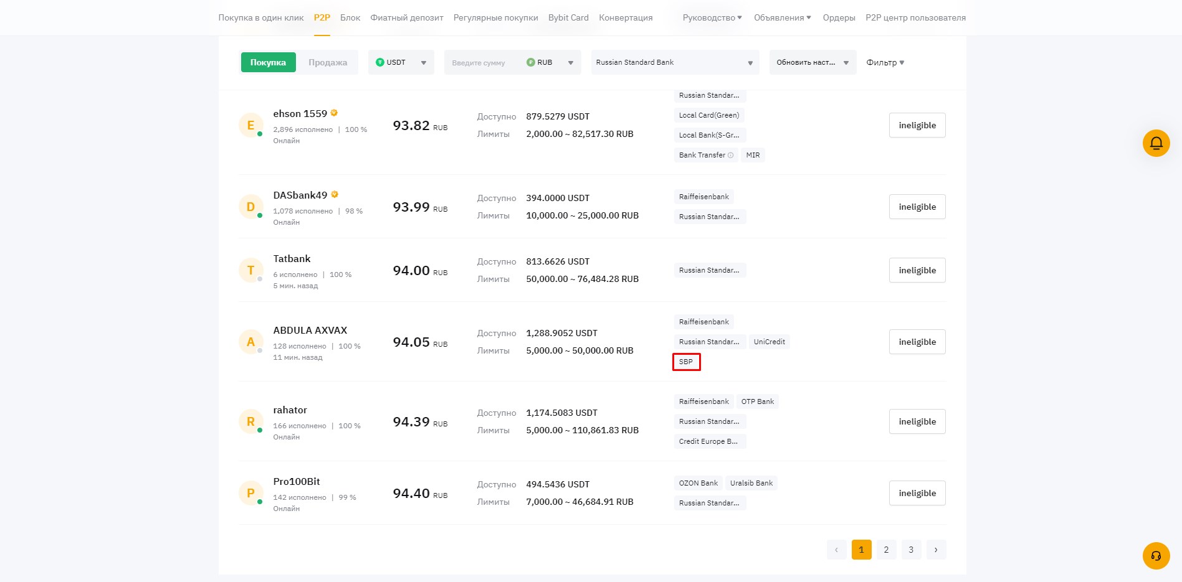Expand the Объявления menu
The height and width of the screenshot is (582, 1182).
pos(783,17)
